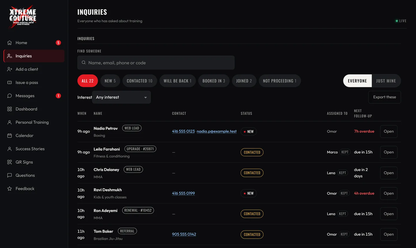Click the Feedback star icon
This screenshot has height=248, width=416.
click(10, 189)
